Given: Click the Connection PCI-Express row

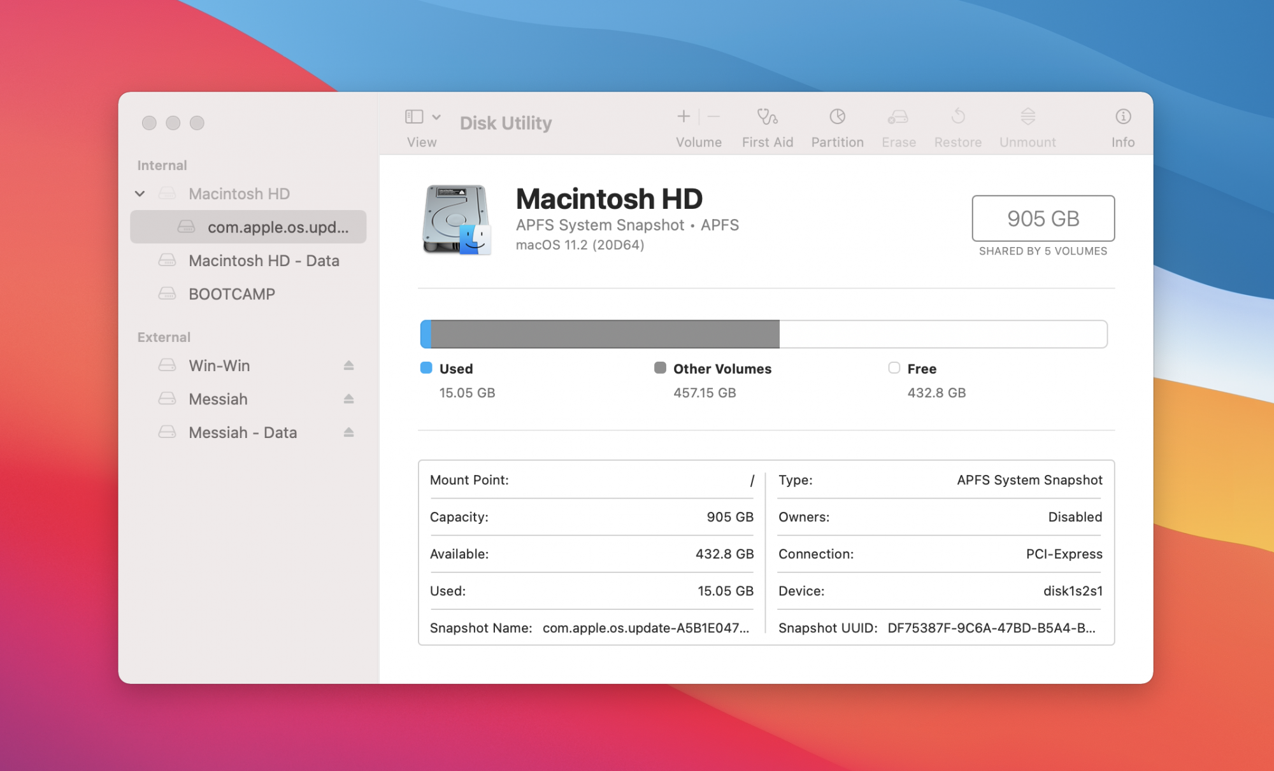Looking at the screenshot, I should [x=940, y=554].
